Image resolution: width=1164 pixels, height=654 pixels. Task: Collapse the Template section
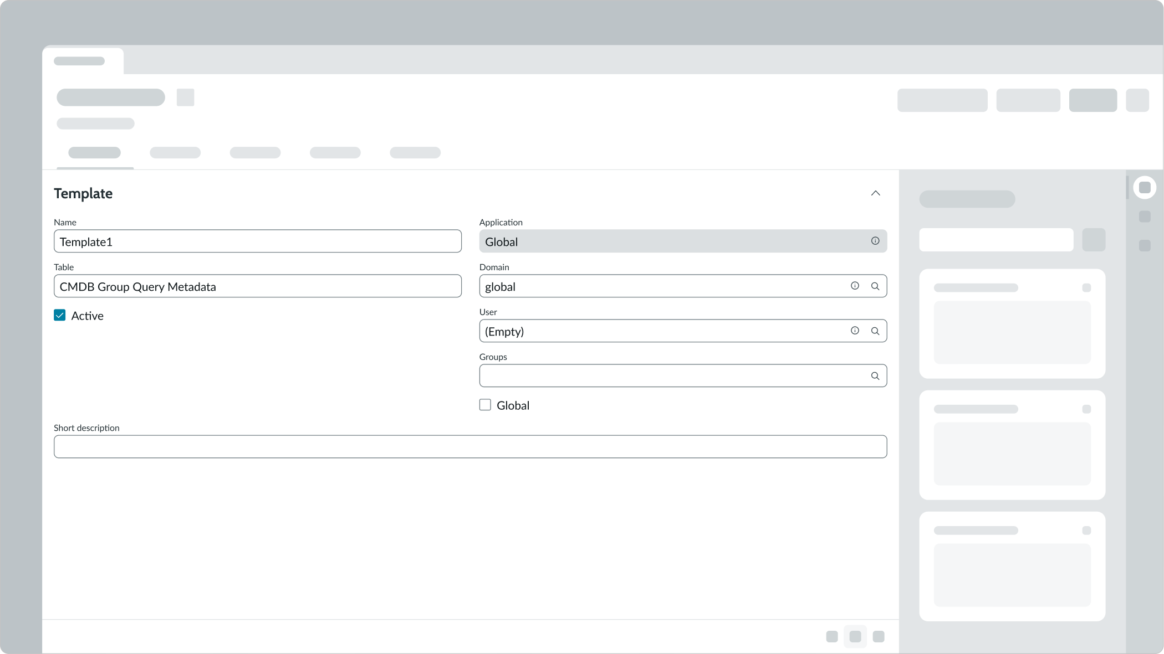click(x=875, y=193)
